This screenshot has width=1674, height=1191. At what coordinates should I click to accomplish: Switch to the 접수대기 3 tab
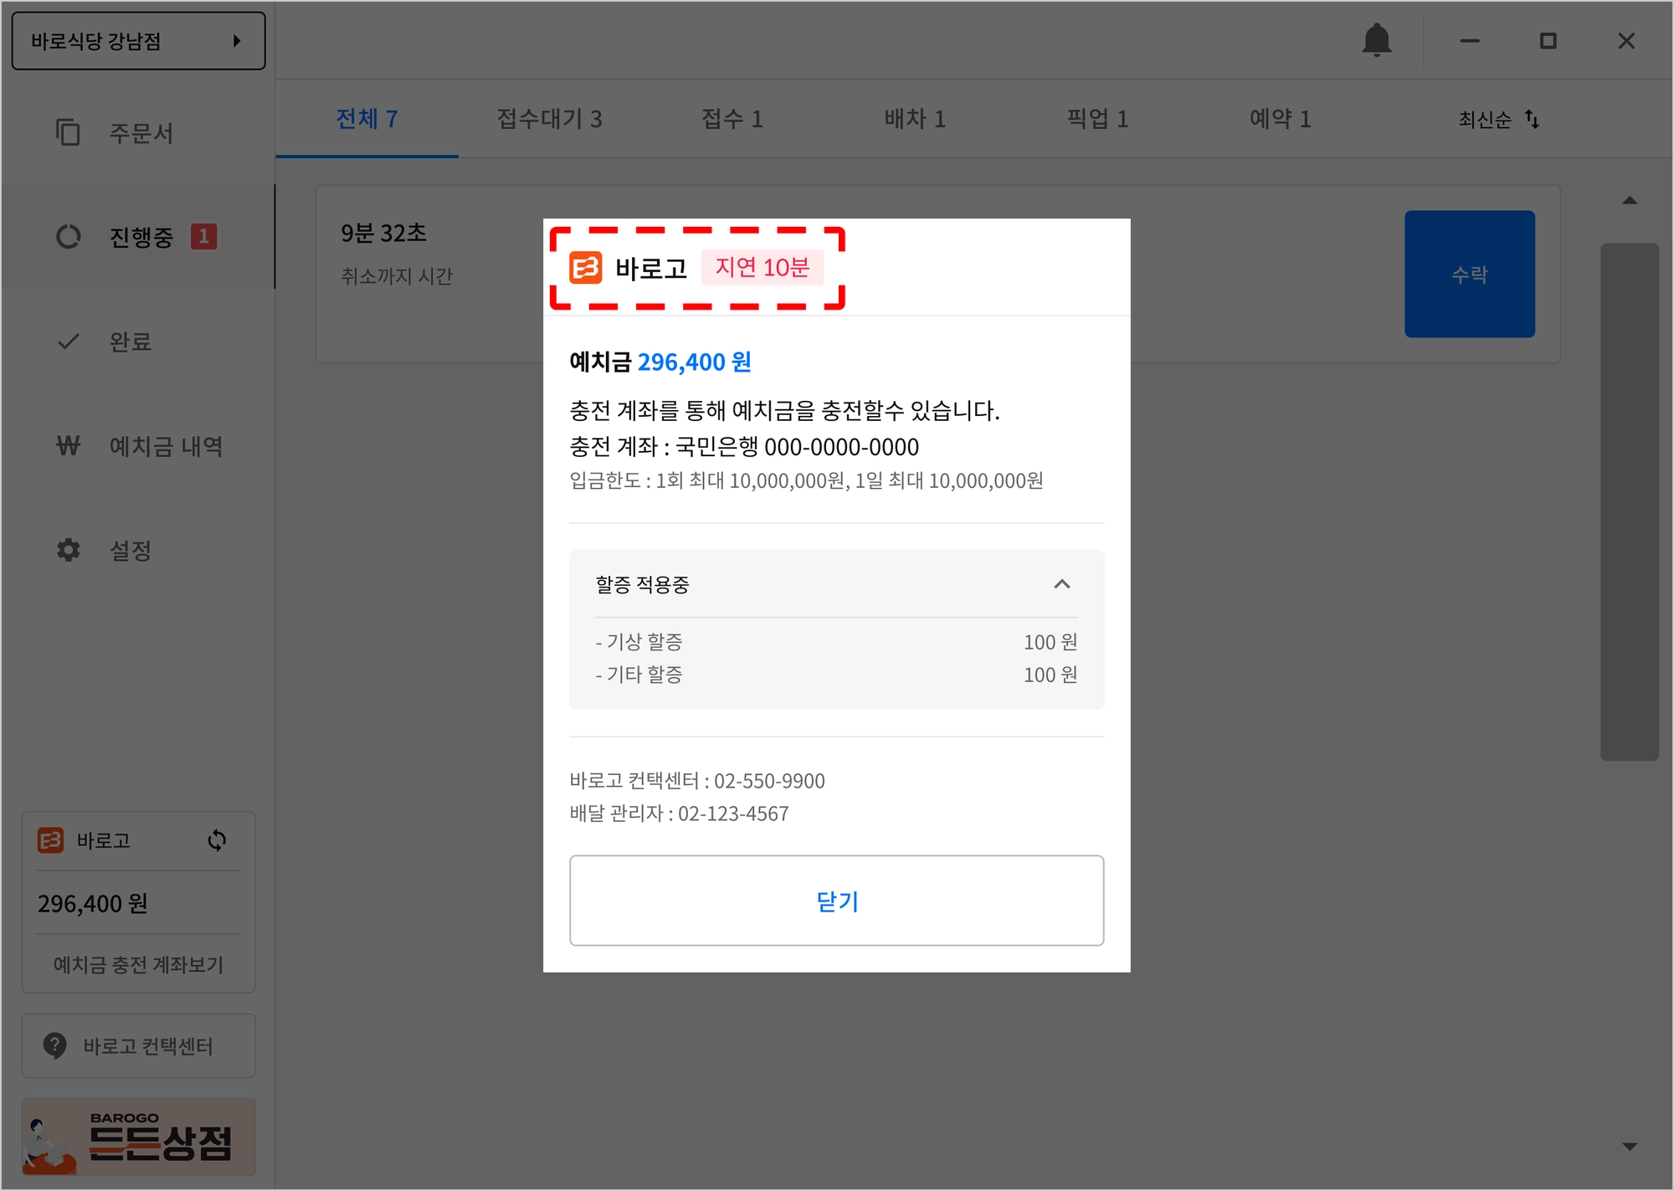click(x=549, y=119)
